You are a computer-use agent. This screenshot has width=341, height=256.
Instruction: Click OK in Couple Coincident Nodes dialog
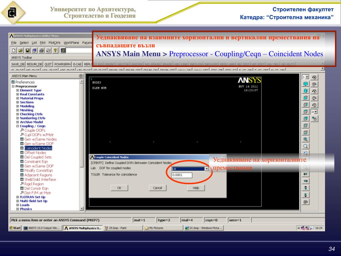click(x=119, y=188)
